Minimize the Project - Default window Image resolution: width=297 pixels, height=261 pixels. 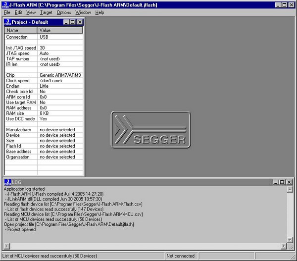pyautogui.click(x=66, y=22)
